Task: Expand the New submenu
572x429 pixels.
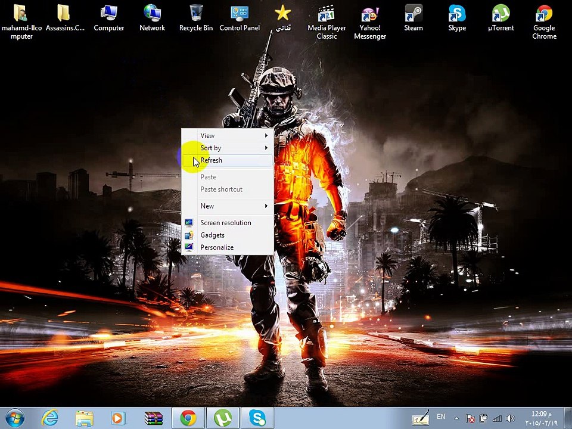Action: [x=227, y=206]
